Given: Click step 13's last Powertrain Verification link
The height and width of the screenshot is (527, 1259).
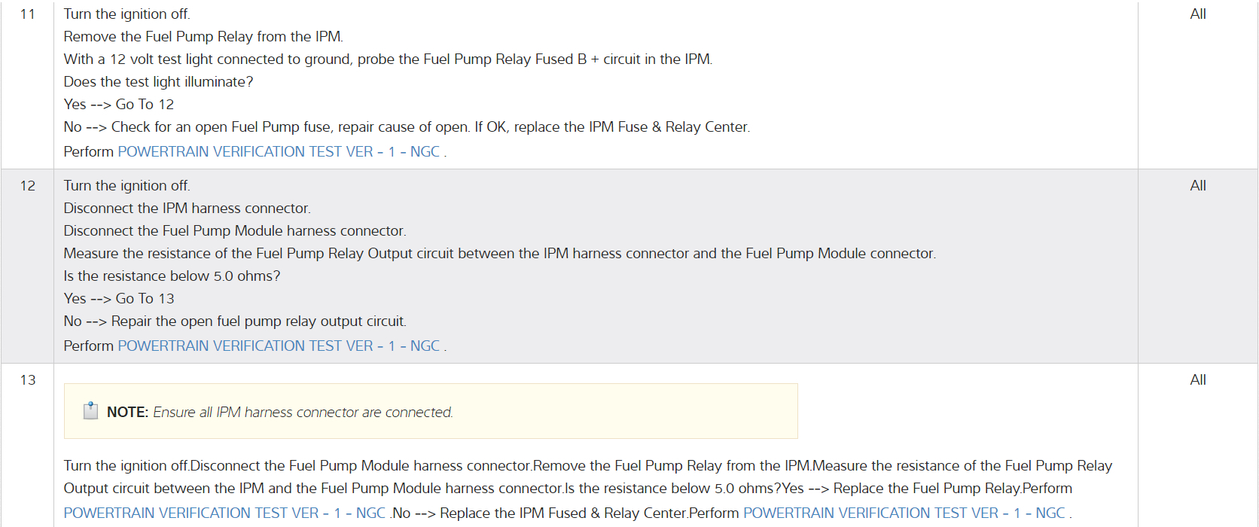Looking at the screenshot, I should tap(904, 513).
